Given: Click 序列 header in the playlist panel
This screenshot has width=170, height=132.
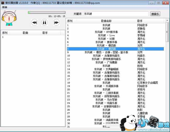Looking at the screenshot, I should pyautogui.click(x=5, y=33).
